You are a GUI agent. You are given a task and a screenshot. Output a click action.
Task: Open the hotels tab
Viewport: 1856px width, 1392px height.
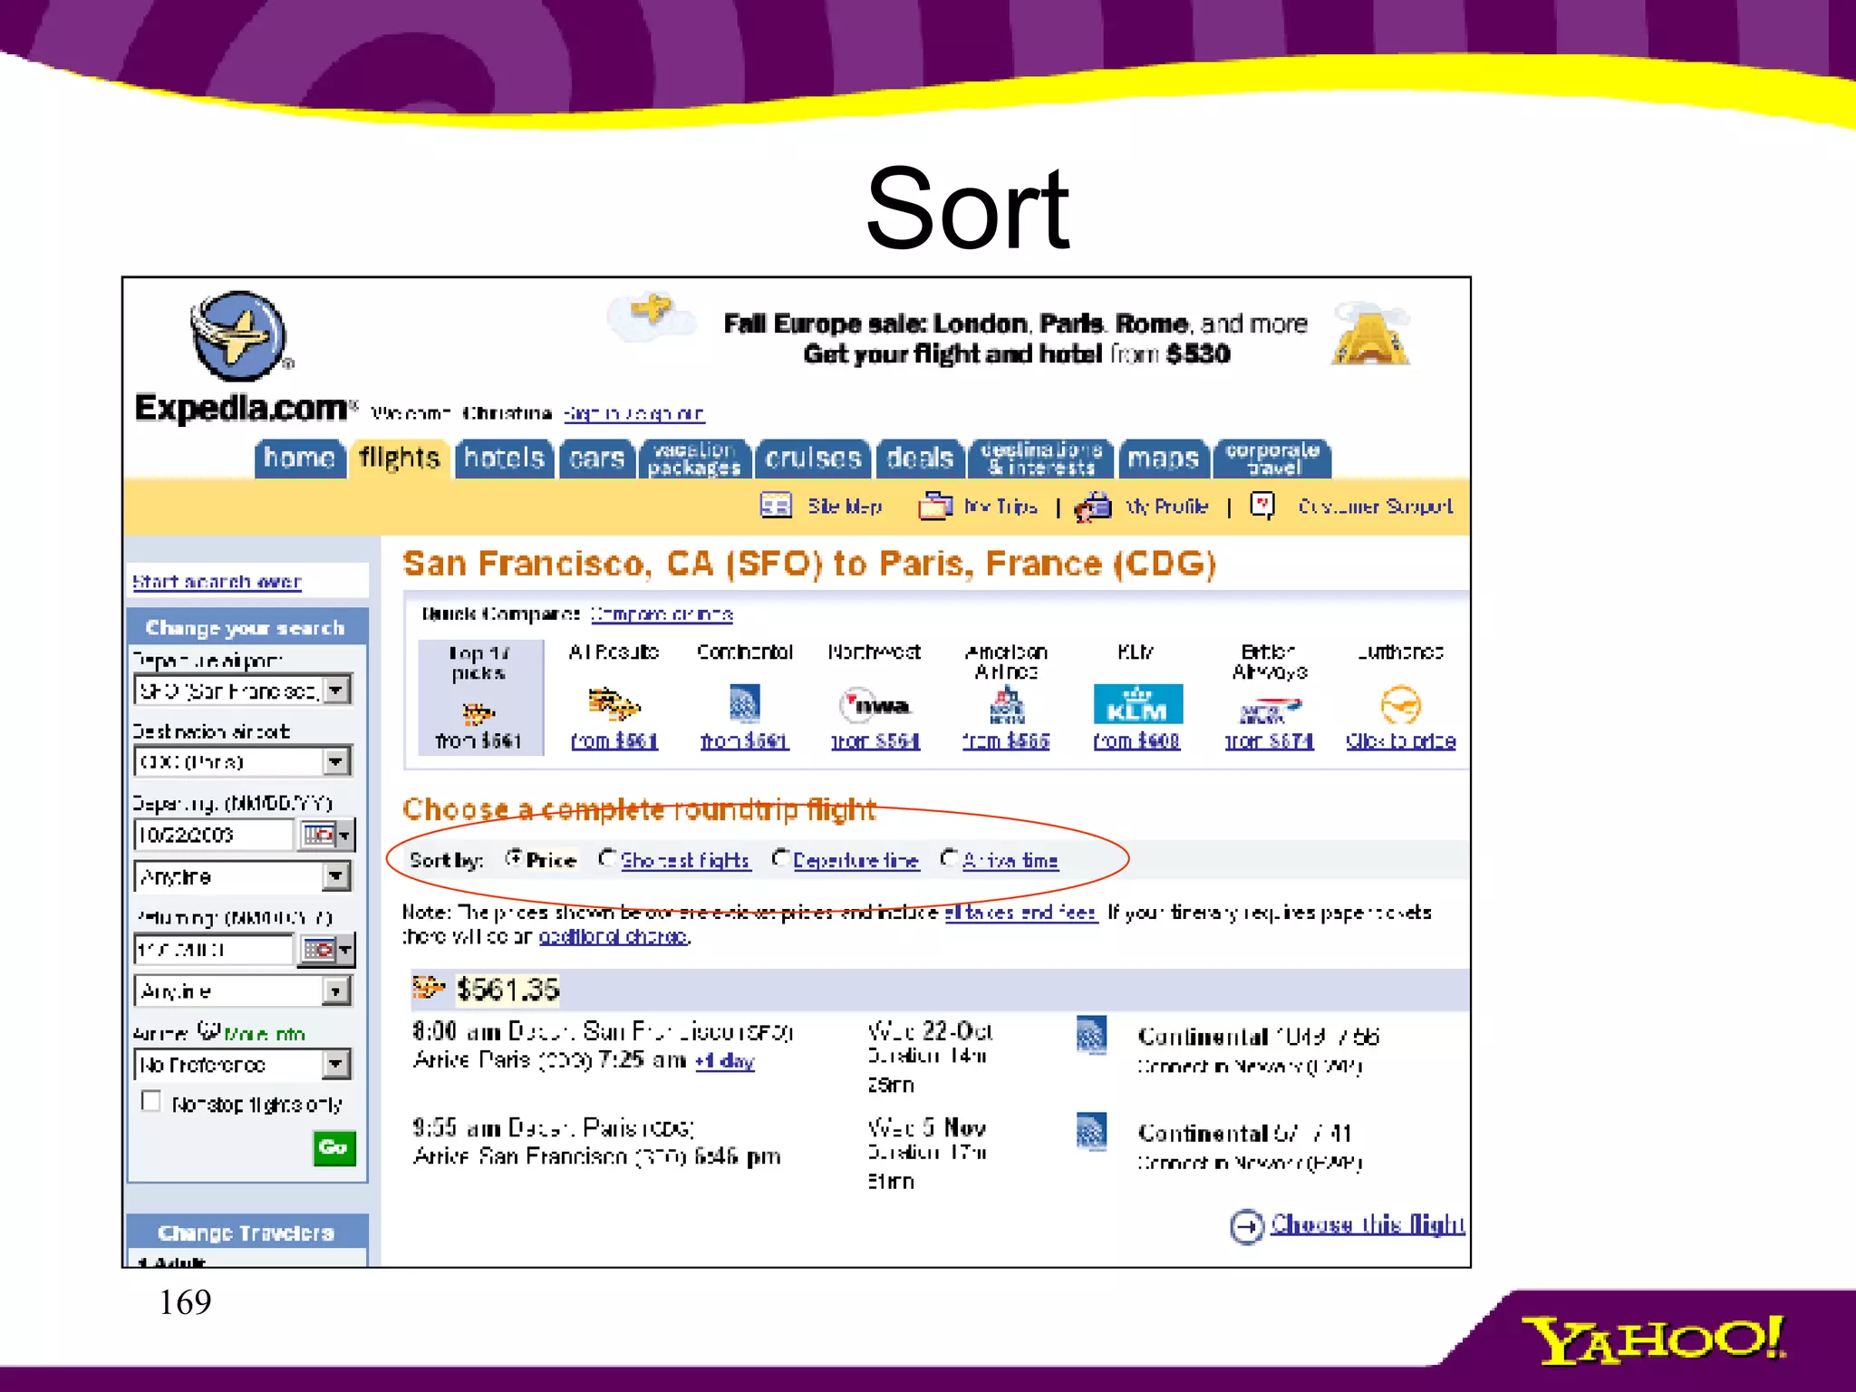tap(504, 459)
